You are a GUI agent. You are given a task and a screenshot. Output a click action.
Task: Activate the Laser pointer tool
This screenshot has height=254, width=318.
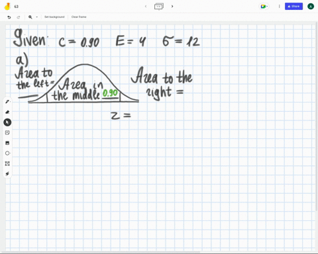point(7,174)
